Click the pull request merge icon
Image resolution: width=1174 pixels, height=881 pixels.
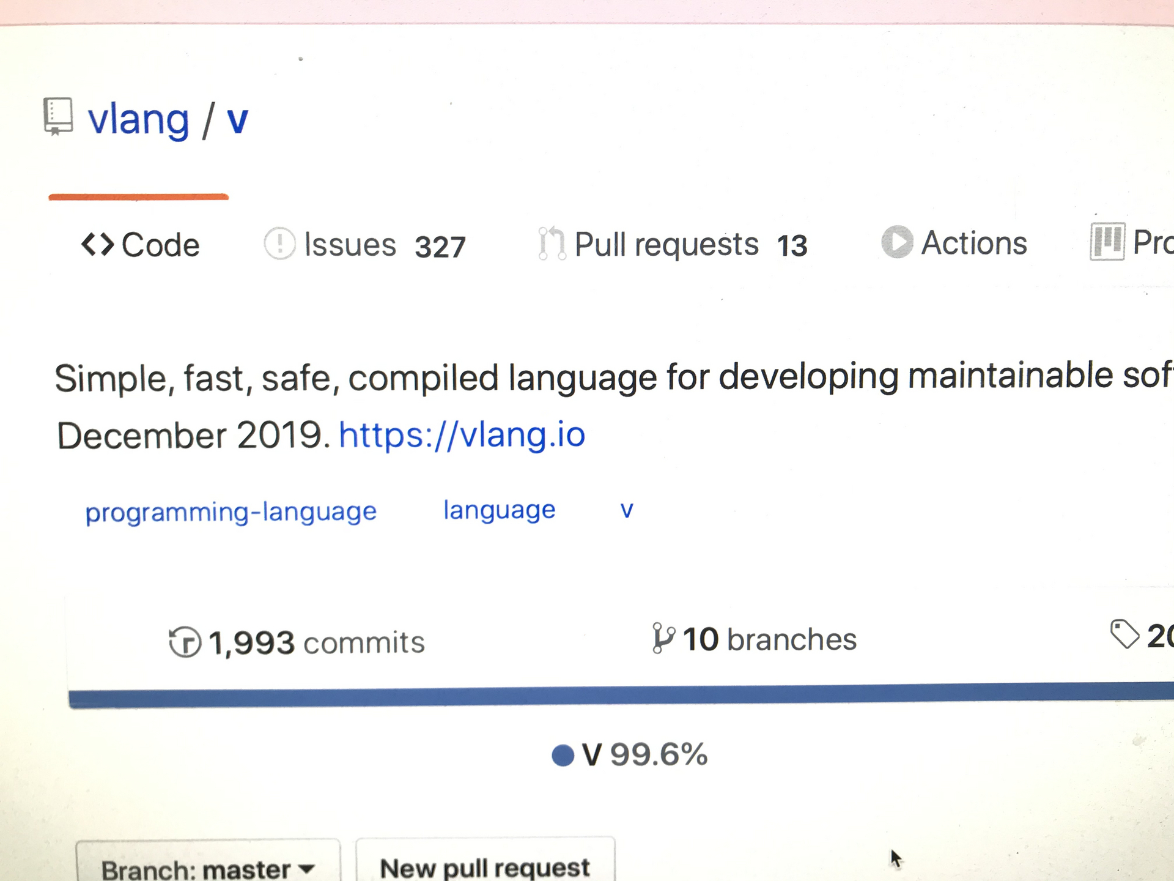pyautogui.click(x=552, y=243)
